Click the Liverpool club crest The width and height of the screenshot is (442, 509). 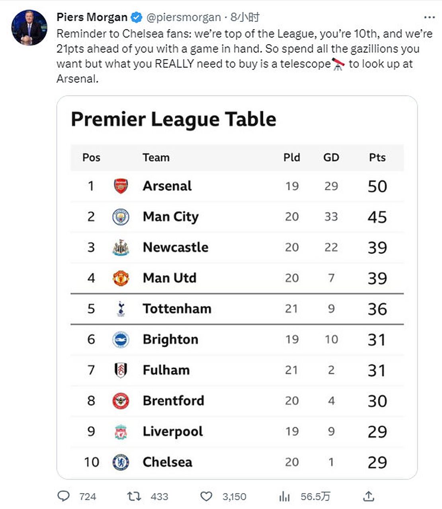tap(121, 431)
